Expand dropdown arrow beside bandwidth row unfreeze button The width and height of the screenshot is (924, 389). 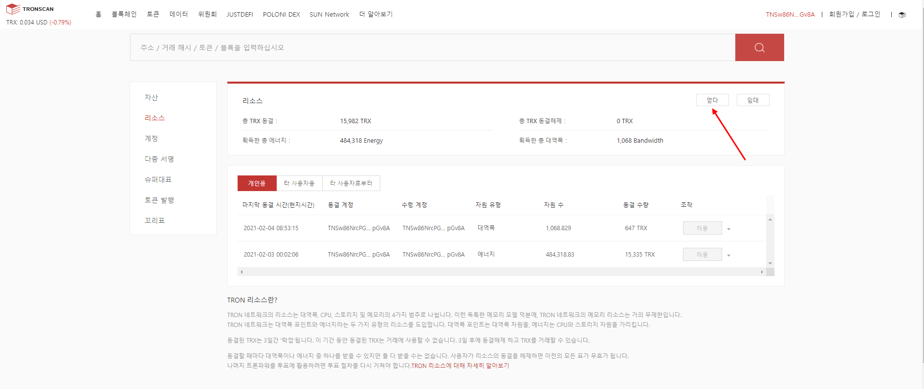point(728,229)
